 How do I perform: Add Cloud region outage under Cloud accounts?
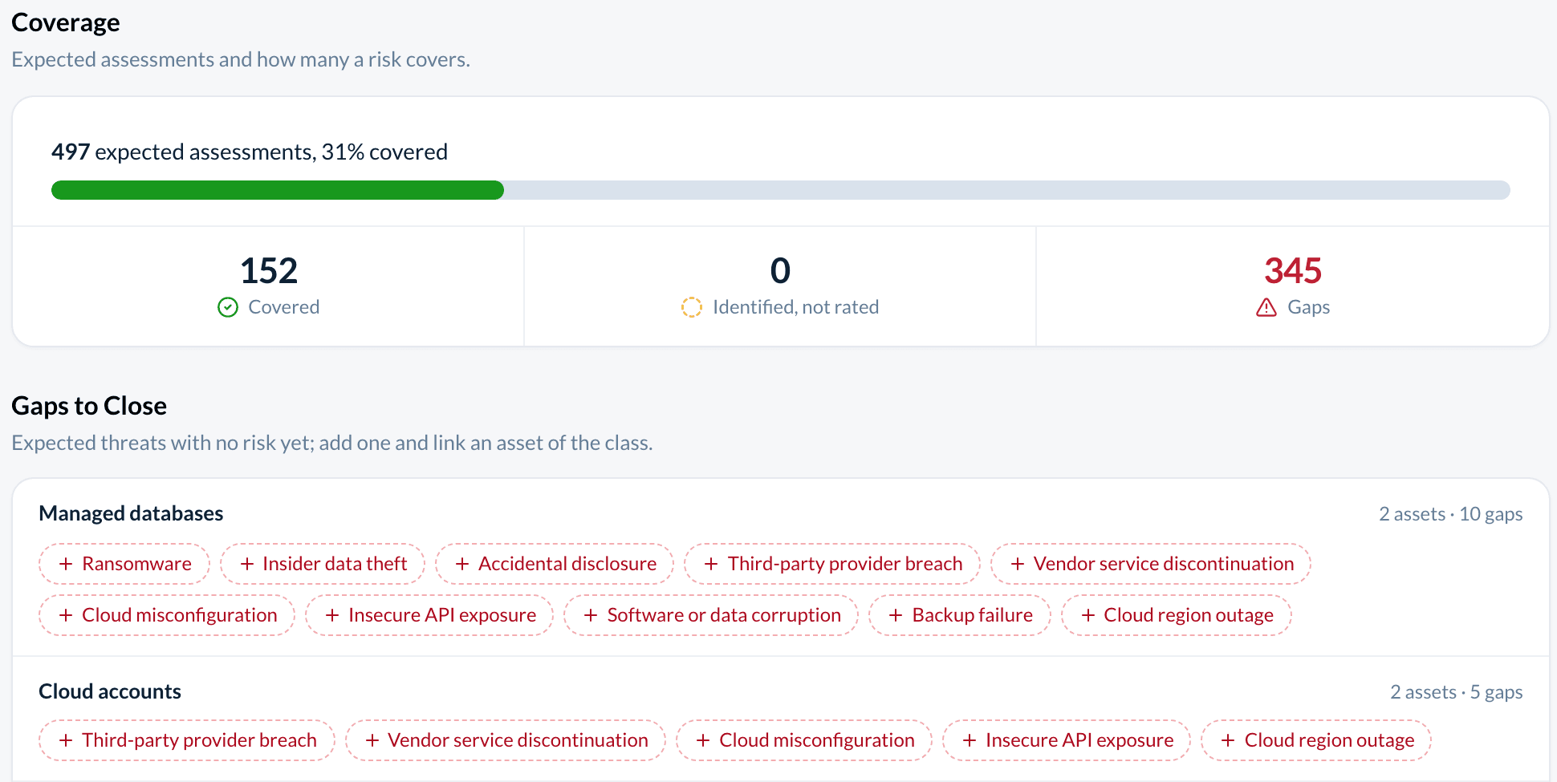[x=1316, y=740]
